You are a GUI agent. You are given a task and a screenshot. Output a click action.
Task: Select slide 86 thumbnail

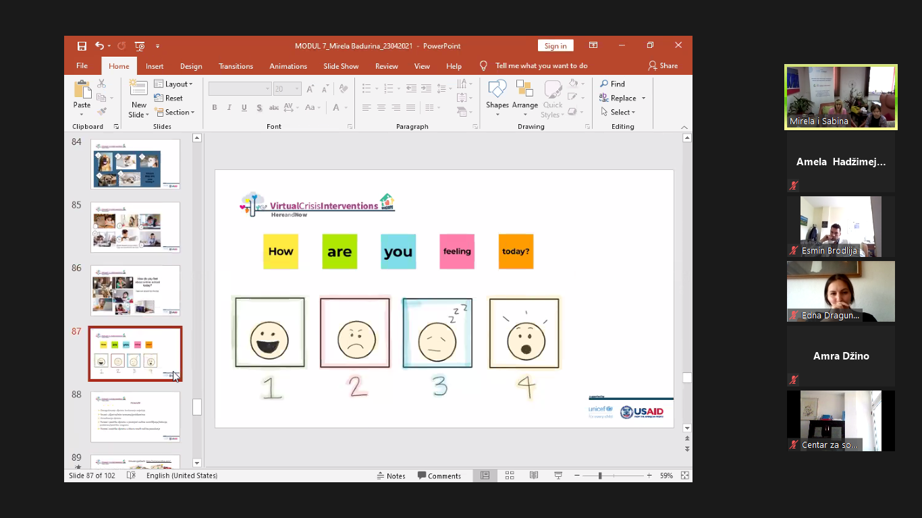click(x=136, y=290)
